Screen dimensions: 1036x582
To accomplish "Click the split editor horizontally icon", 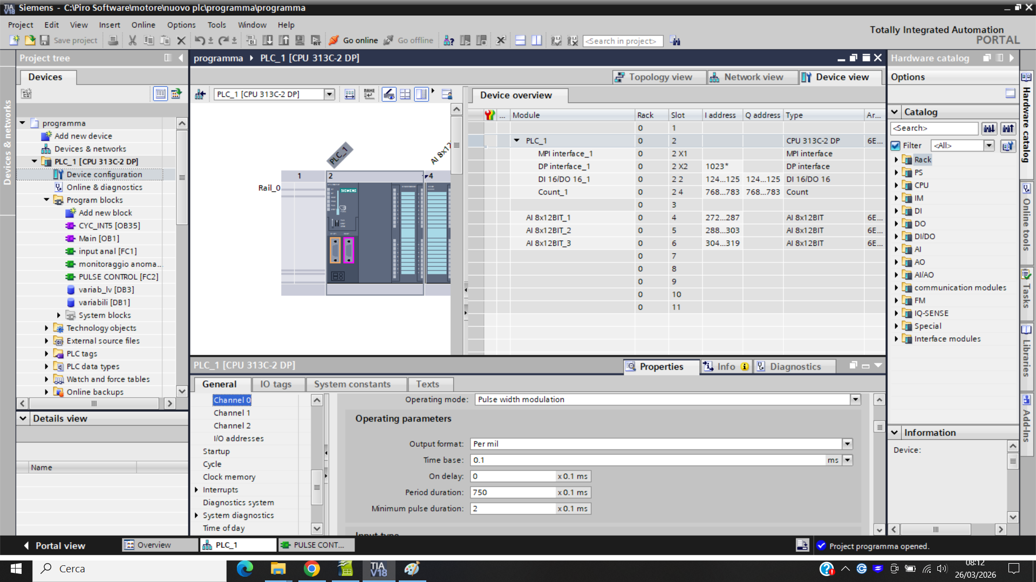I will point(520,40).
